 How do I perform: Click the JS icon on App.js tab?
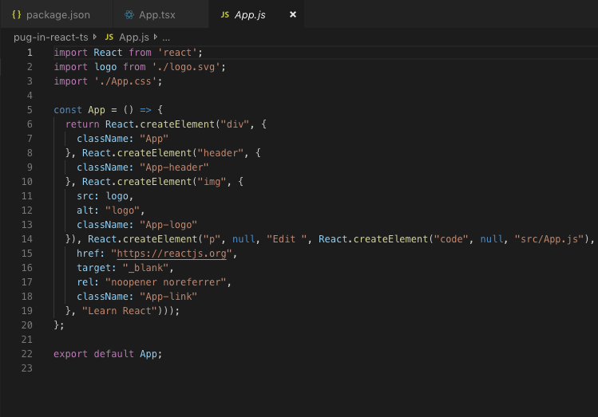(225, 14)
